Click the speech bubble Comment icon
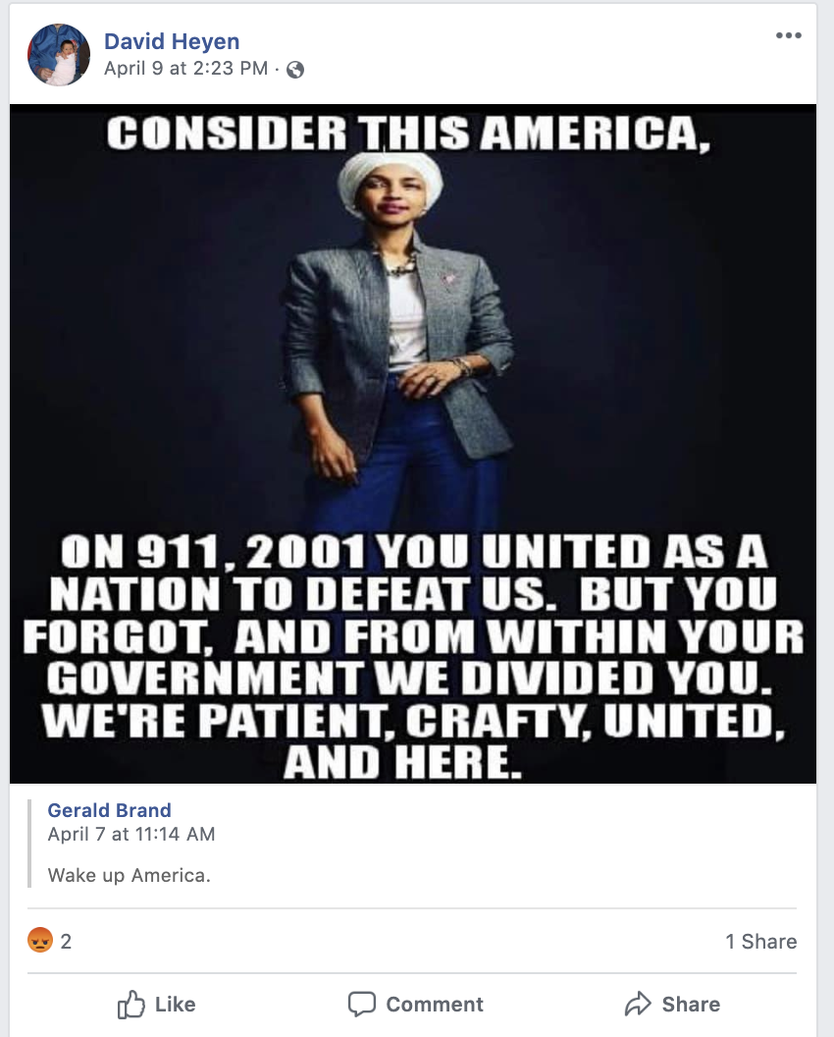Screen dimensions: 834x1037 tap(361, 1004)
